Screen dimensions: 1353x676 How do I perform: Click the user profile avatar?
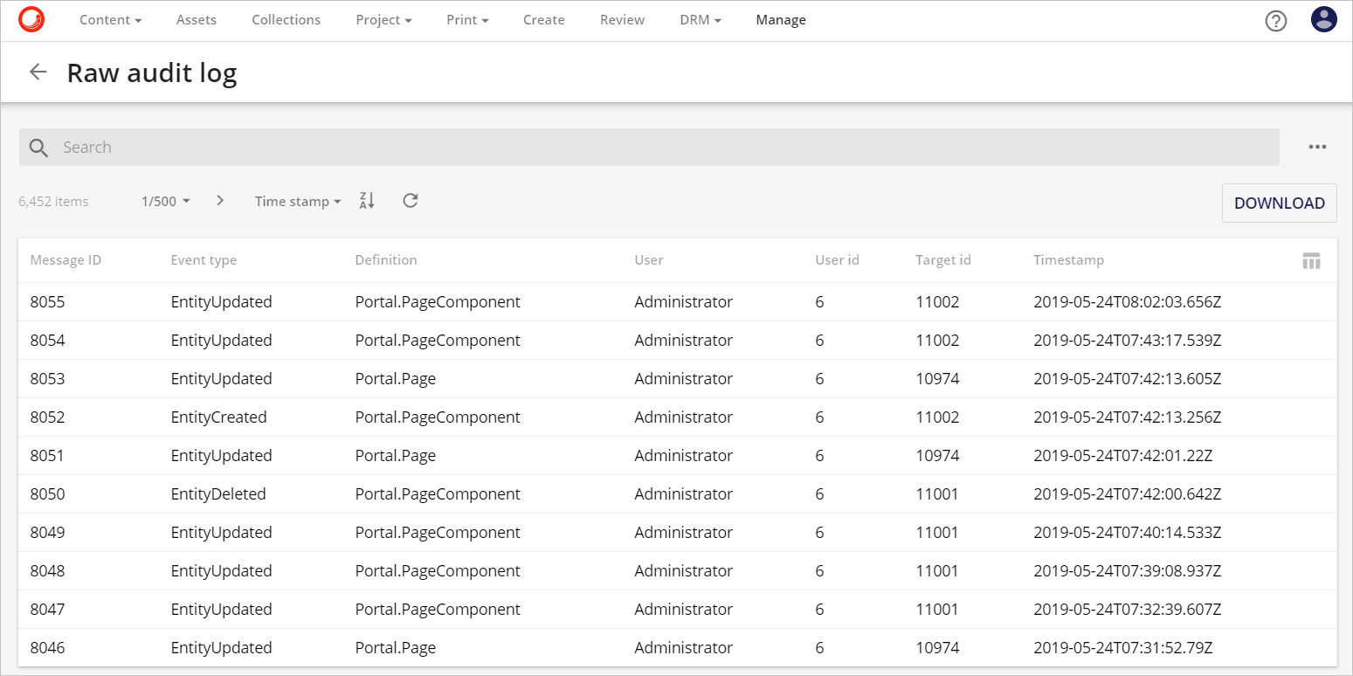click(x=1323, y=19)
